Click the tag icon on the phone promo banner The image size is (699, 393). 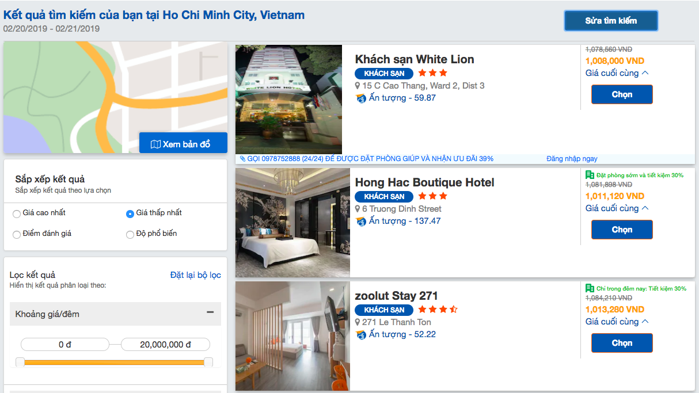coord(242,159)
